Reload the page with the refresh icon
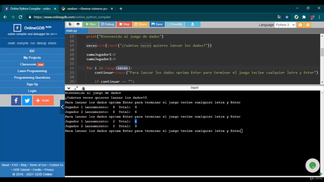 [x=20, y=17]
